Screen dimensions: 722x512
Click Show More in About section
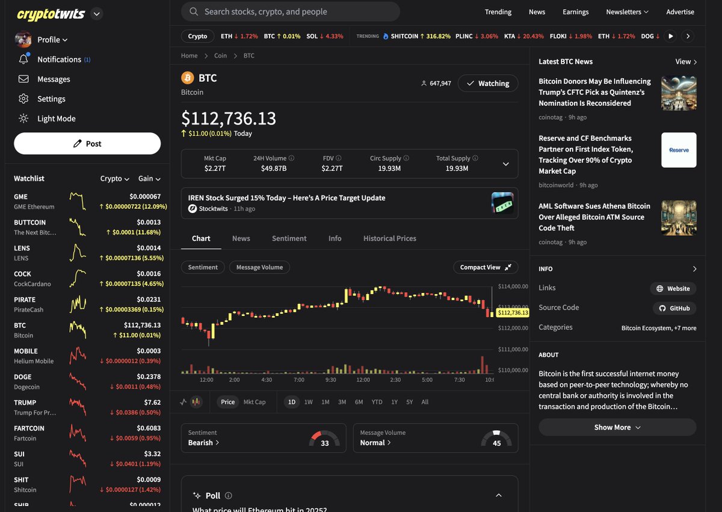click(x=617, y=427)
